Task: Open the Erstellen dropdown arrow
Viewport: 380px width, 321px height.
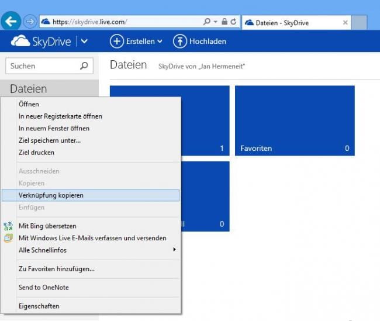Action: tap(160, 42)
